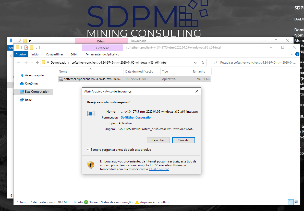Click the Refresh icon next to address bar

click(203, 63)
